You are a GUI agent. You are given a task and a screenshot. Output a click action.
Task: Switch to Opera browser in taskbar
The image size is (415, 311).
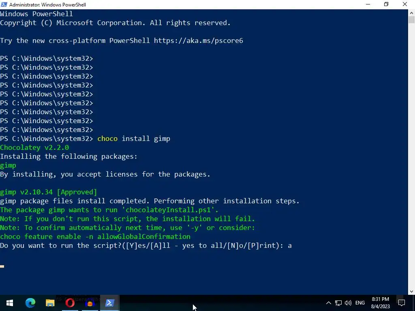coord(70,303)
